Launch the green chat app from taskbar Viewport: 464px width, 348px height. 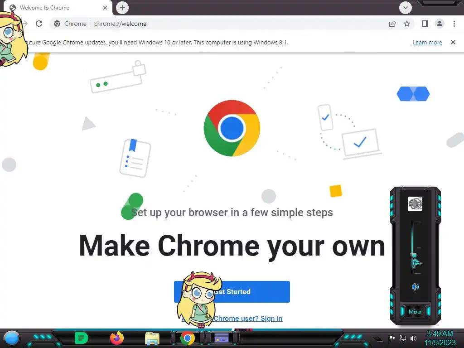82,338
